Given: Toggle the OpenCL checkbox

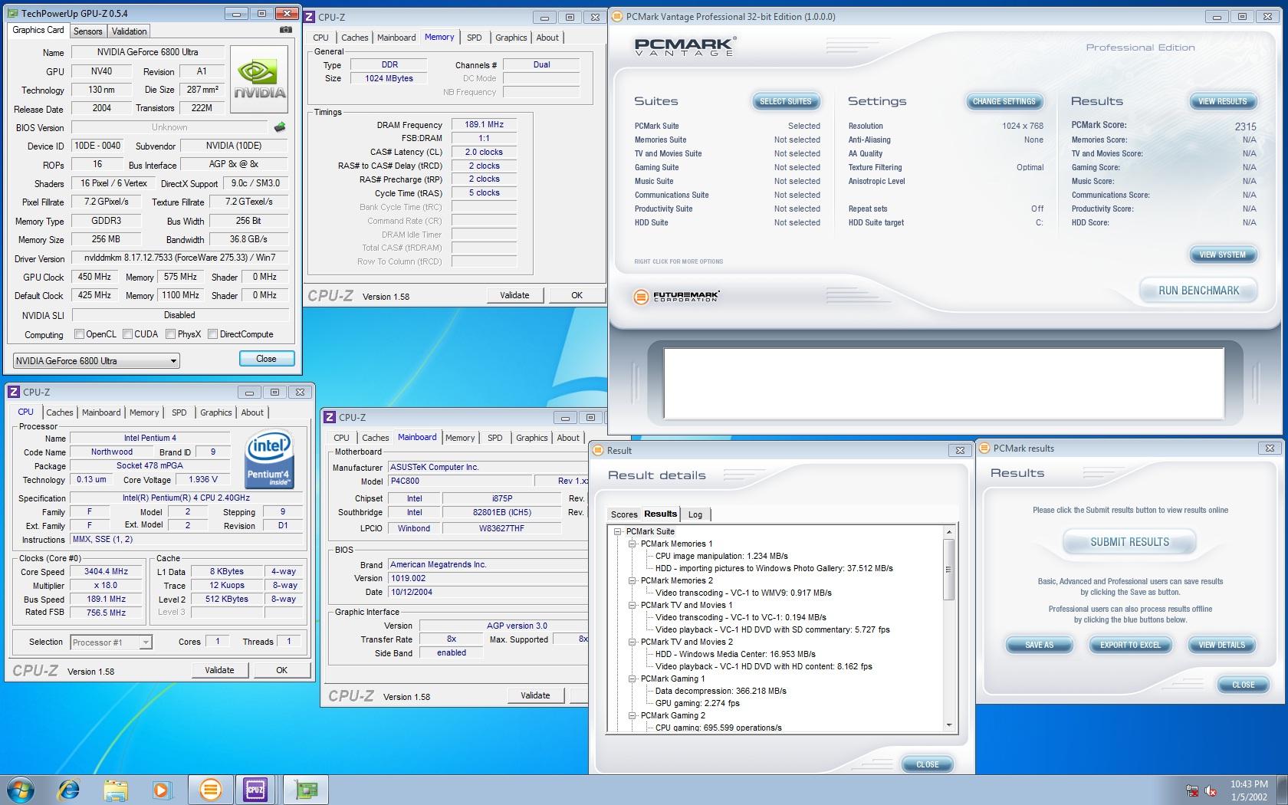Looking at the screenshot, I should point(79,334).
